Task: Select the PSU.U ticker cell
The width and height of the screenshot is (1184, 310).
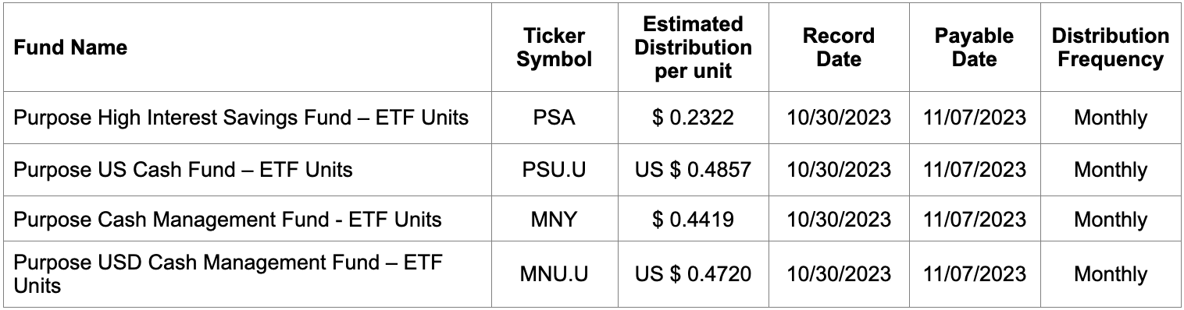Action: [555, 169]
